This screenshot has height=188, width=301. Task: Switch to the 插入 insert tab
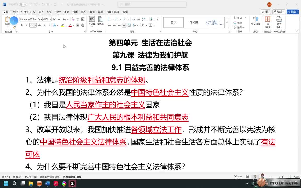[x=41, y=12]
